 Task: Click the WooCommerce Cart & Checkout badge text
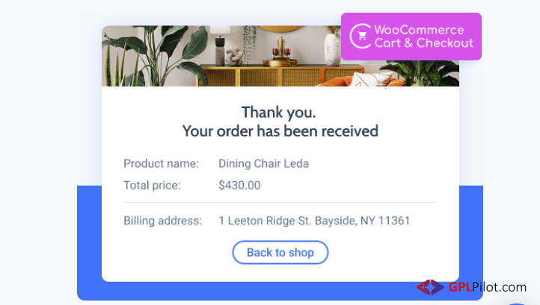pyautogui.click(x=423, y=37)
